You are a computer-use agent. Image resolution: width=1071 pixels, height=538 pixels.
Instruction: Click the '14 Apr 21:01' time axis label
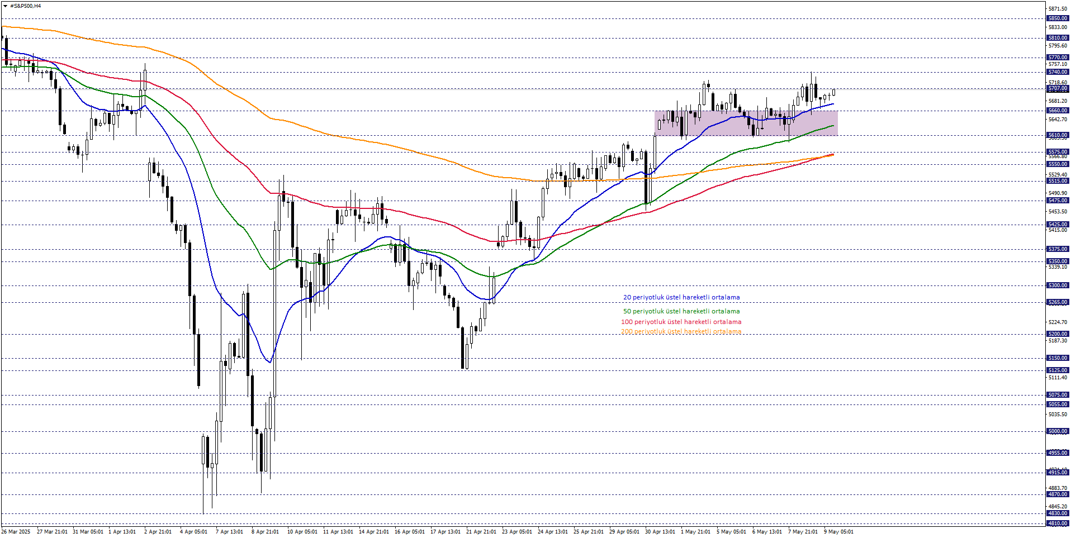[374, 532]
